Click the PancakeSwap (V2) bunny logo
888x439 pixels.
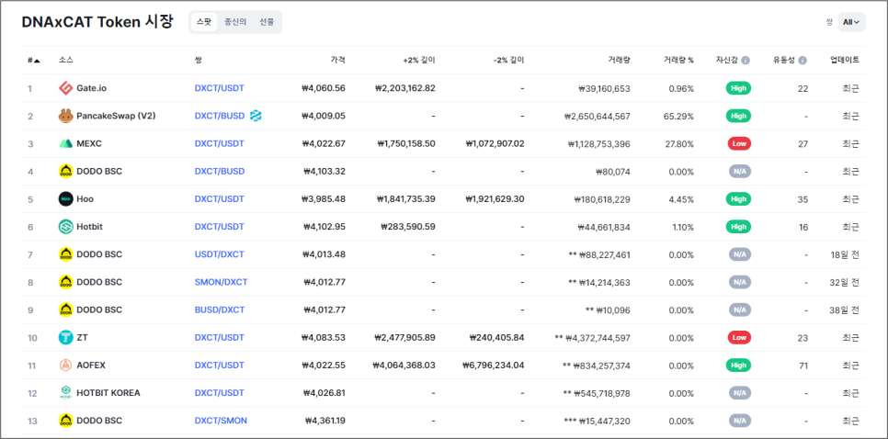[x=65, y=116]
